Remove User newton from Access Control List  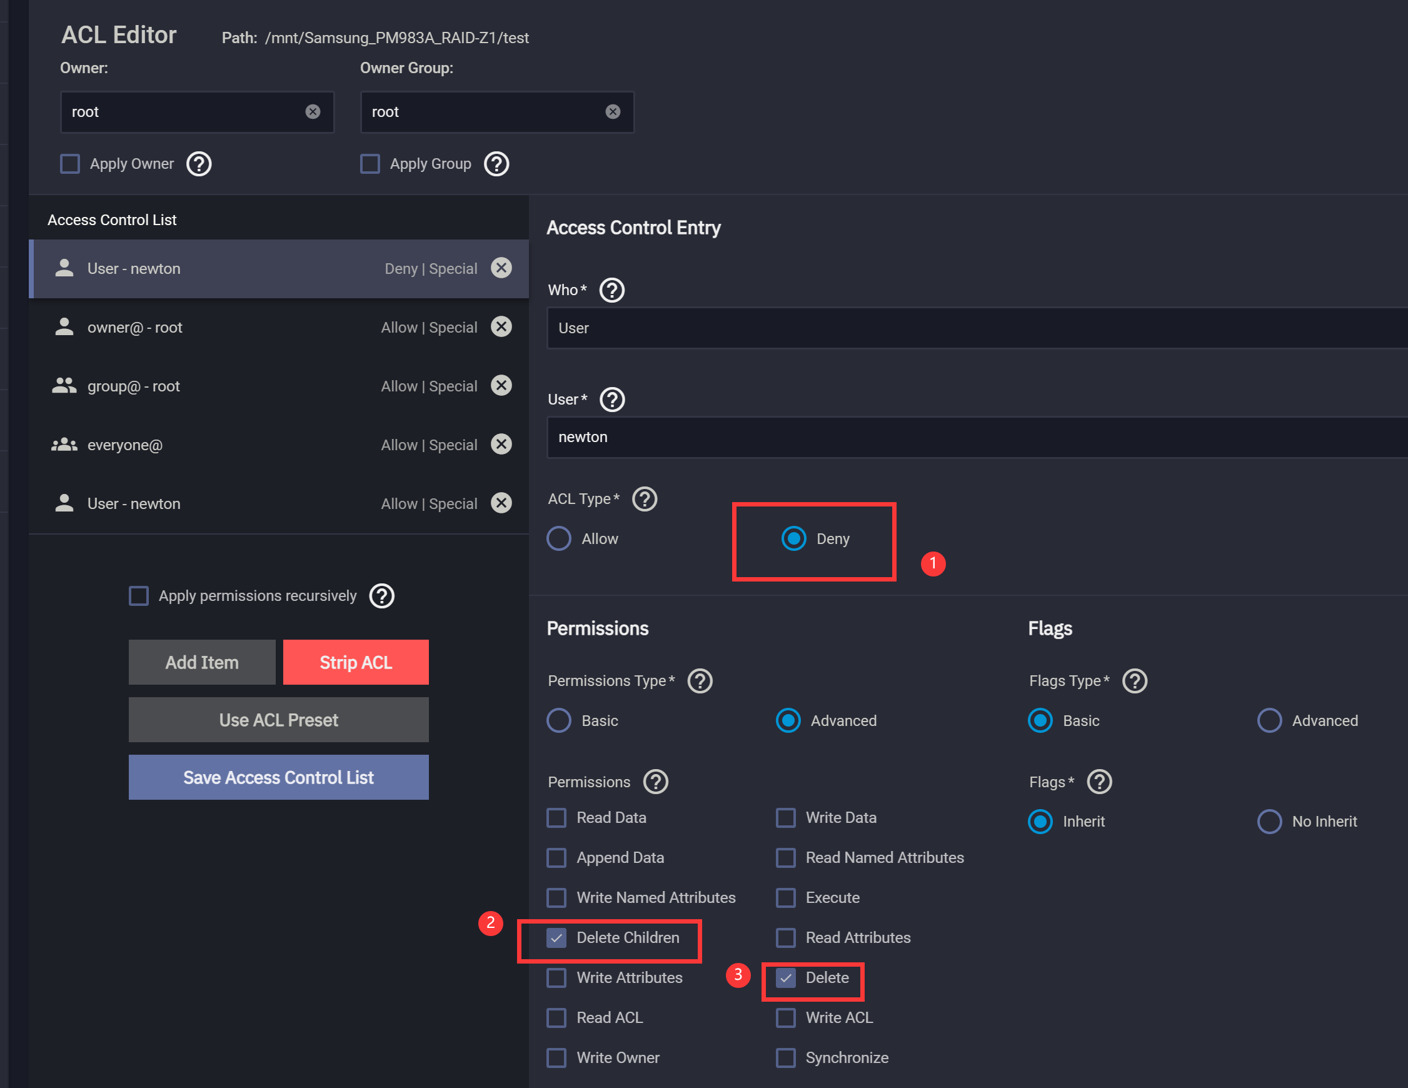pos(501,268)
